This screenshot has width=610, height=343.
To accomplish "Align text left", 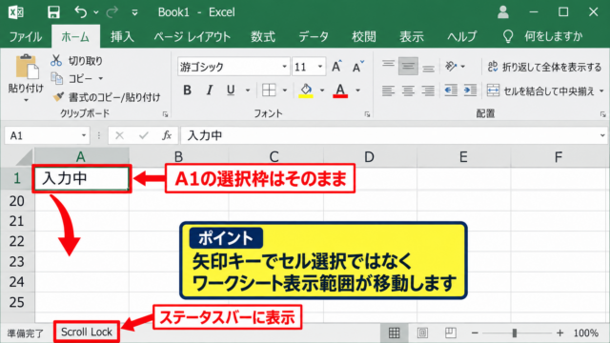I will [x=388, y=91].
